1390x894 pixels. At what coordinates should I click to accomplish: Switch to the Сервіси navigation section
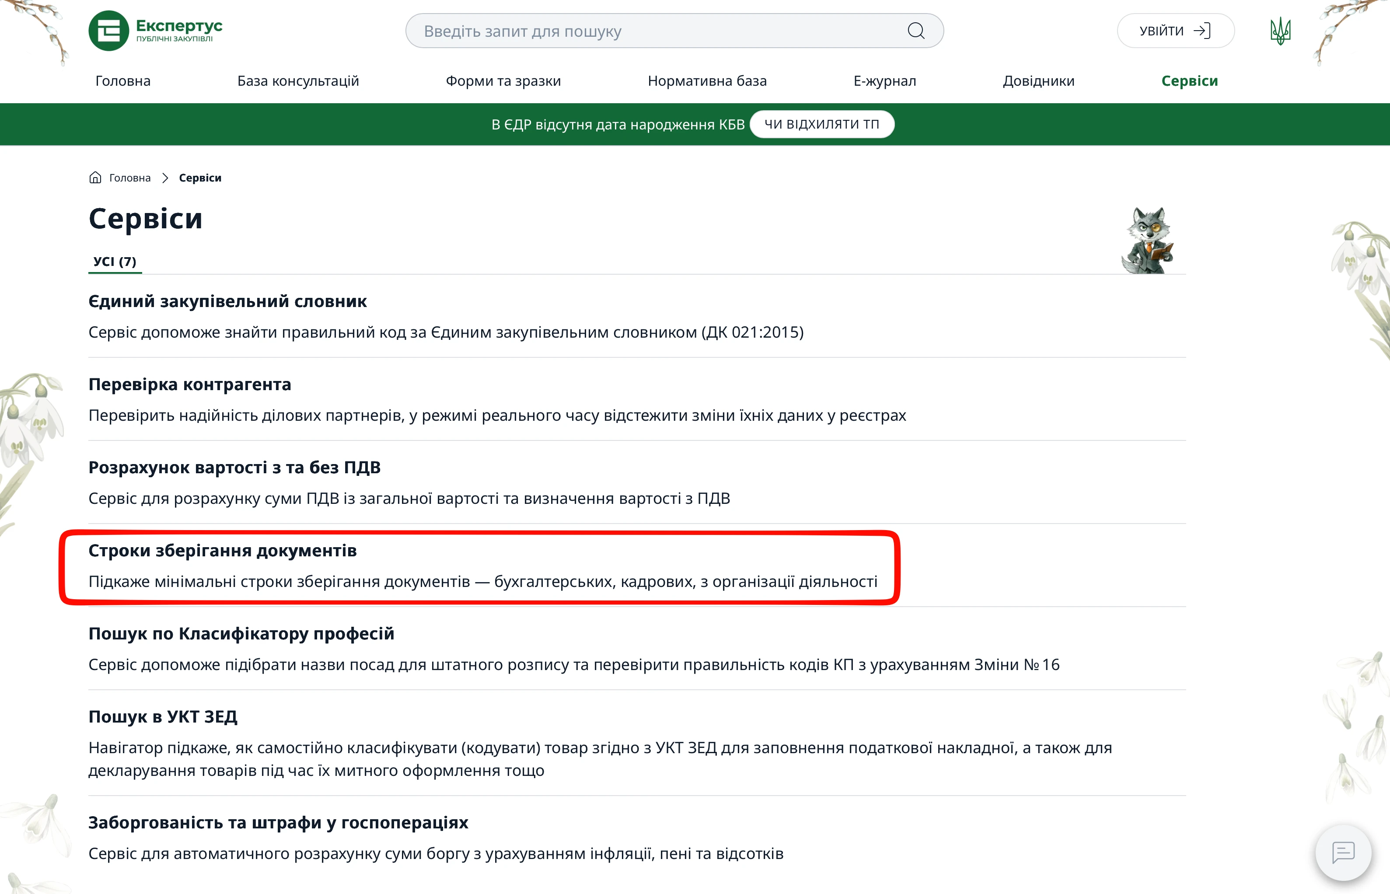[1189, 80]
